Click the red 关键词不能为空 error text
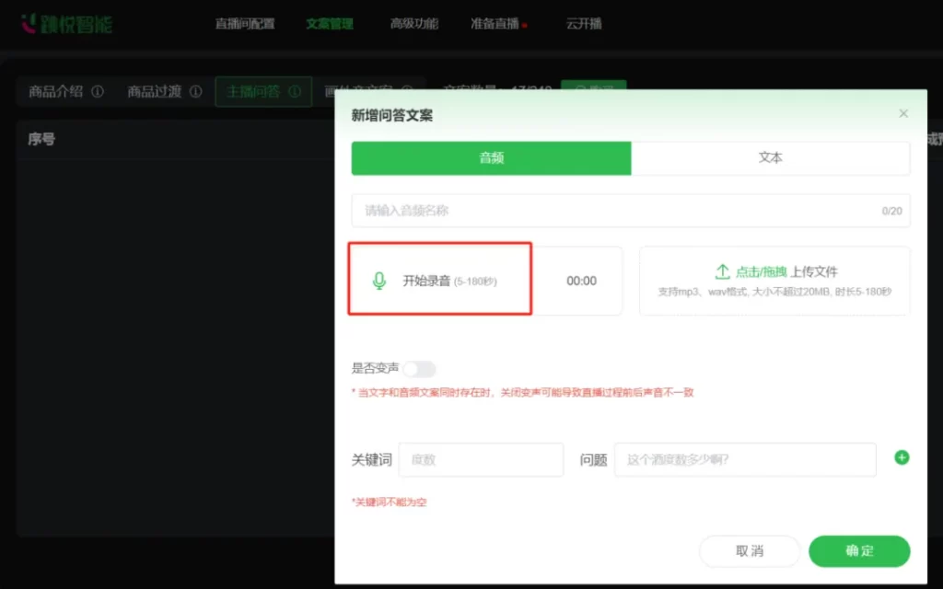The height and width of the screenshot is (589, 943). [390, 502]
